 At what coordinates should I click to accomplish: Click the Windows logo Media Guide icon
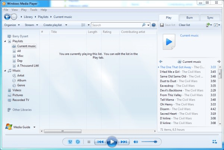click(9, 127)
